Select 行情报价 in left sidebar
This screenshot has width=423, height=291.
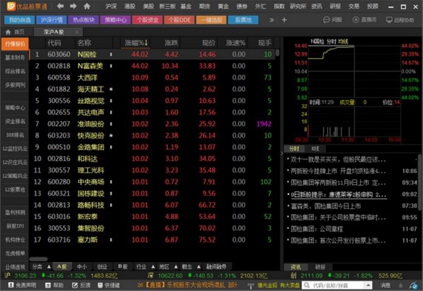(x=15, y=44)
